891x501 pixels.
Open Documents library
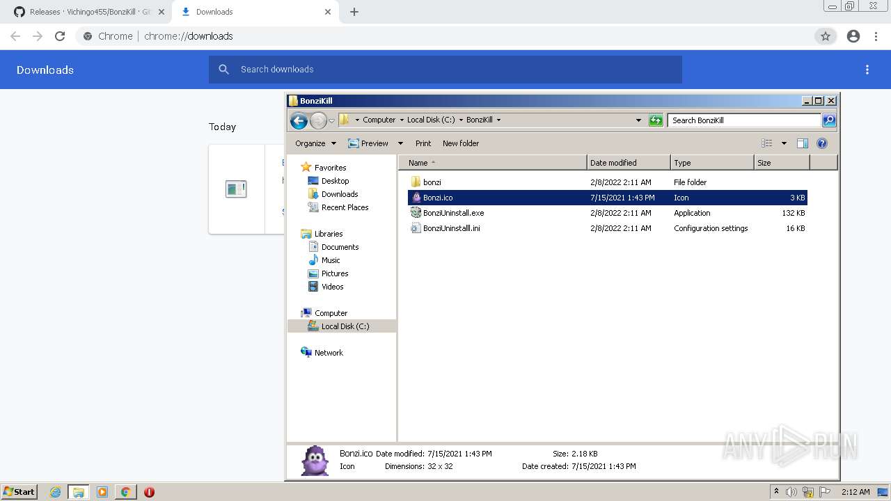(340, 247)
